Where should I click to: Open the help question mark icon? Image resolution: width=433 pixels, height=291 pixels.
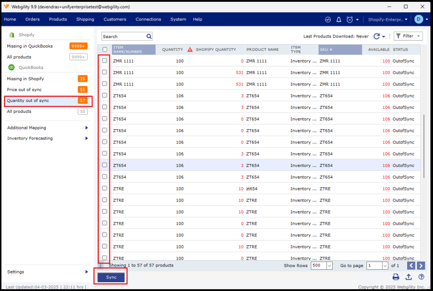coord(421,277)
